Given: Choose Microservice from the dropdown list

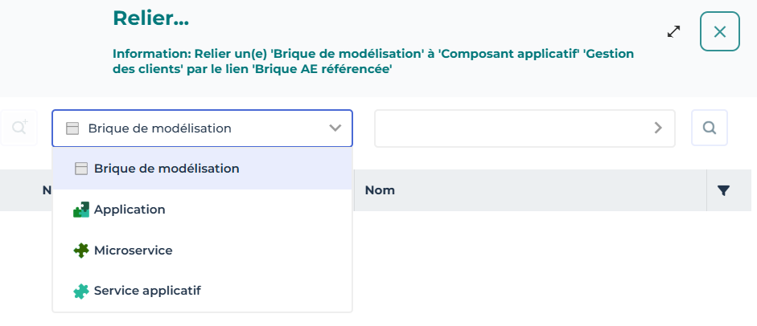Looking at the screenshot, I should [x=133, y=251].
